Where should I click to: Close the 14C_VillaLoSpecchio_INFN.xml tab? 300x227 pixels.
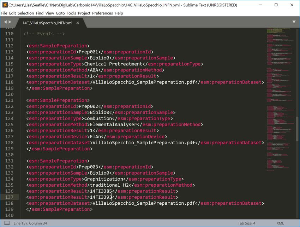(x=78, y=23)
